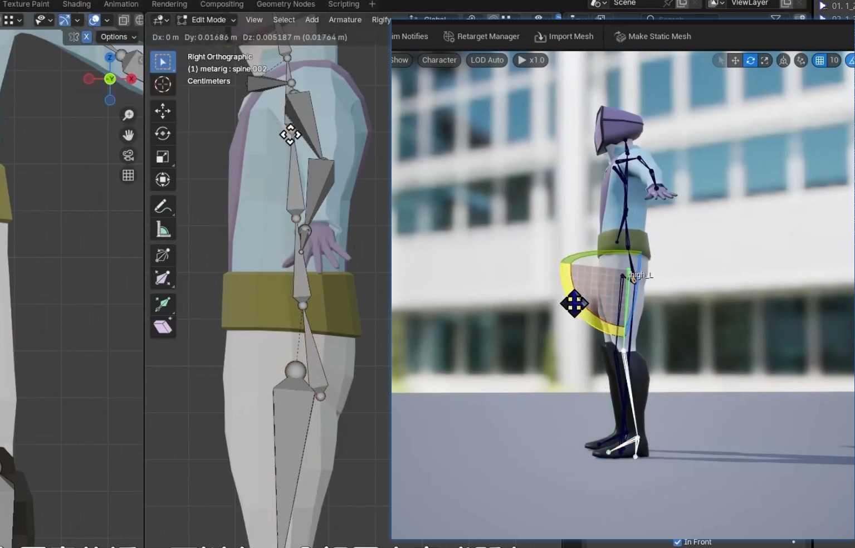Select the Move tool in toolbar
The width and height of the screenshot is (855, 548).
pyautogui.click(x=163, y=111)
